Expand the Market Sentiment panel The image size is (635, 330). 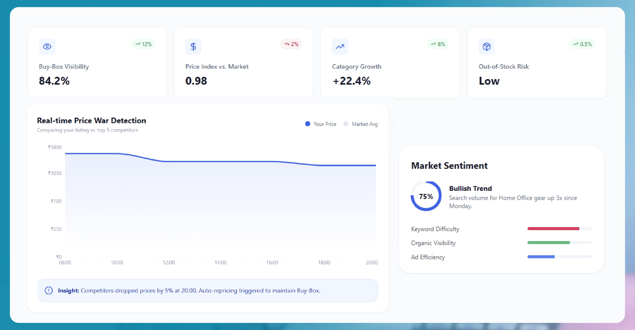point(449,166)
